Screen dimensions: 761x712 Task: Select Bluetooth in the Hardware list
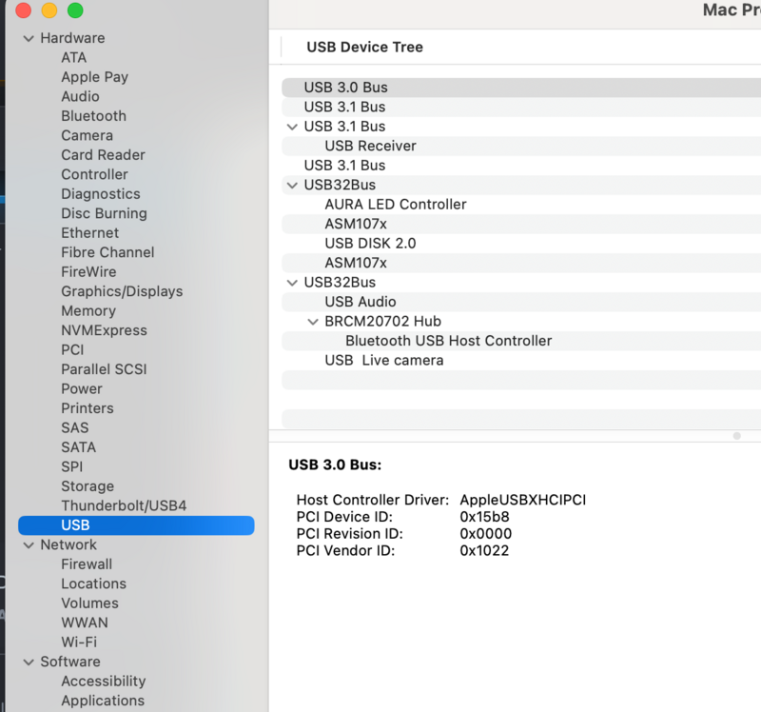(93, 116)
